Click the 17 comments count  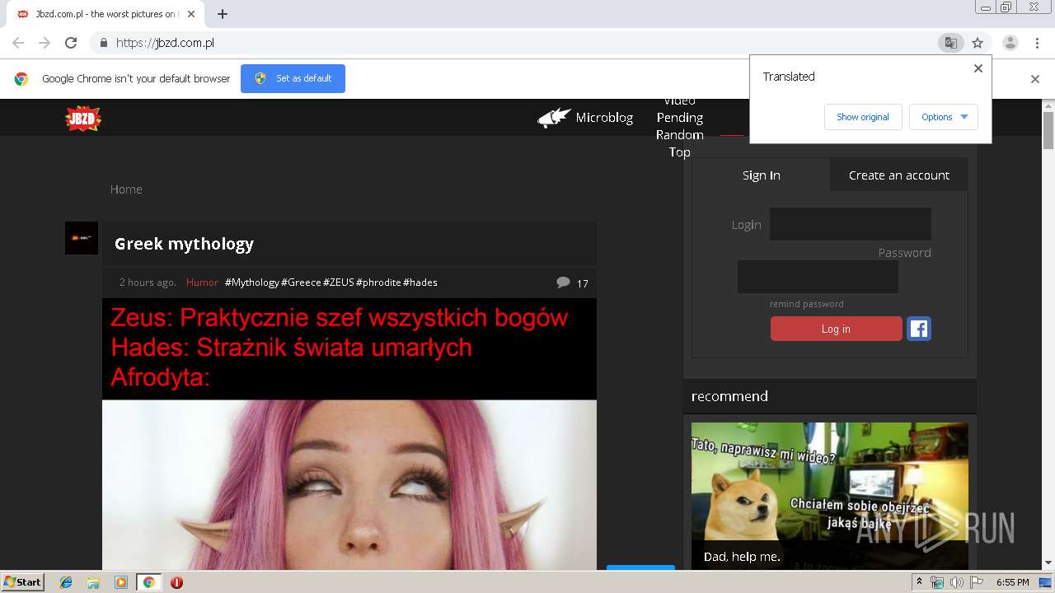582,283
